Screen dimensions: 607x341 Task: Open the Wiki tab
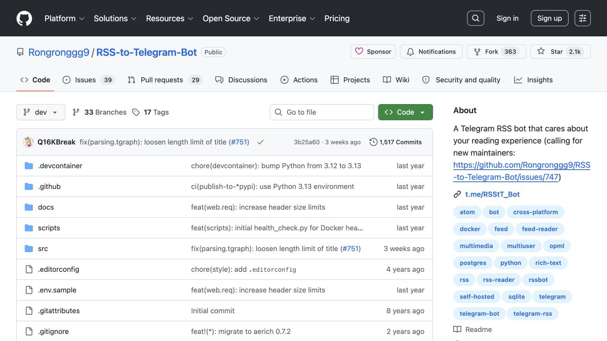click(396, 80)
